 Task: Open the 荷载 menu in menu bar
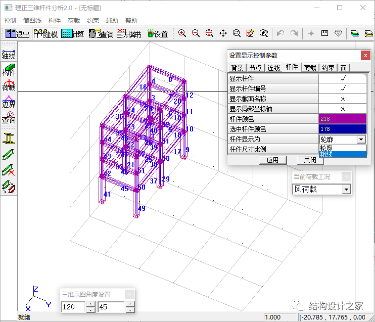tap(74, 21)
